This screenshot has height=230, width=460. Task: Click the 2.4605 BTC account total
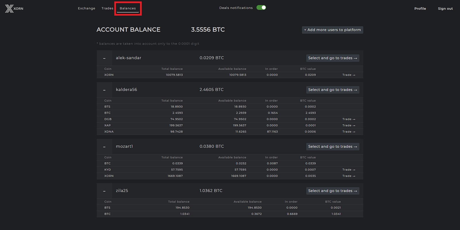click(212, 90)
